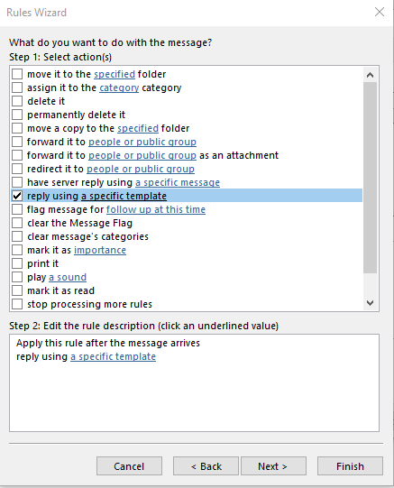
Task: Open 'a specific template' link in Step 2 description
Action: point(114,356)
